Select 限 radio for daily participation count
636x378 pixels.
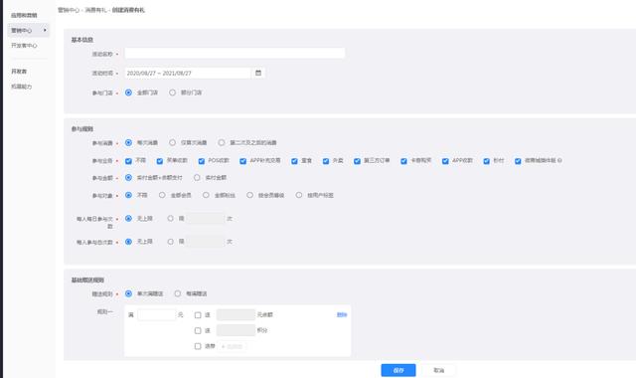point(171,219)
